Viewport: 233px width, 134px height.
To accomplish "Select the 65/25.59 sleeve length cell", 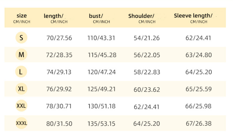I will tap(199, 89).
